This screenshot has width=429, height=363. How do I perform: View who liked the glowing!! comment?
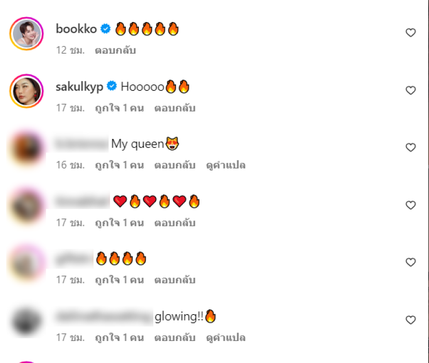[119, 338]
